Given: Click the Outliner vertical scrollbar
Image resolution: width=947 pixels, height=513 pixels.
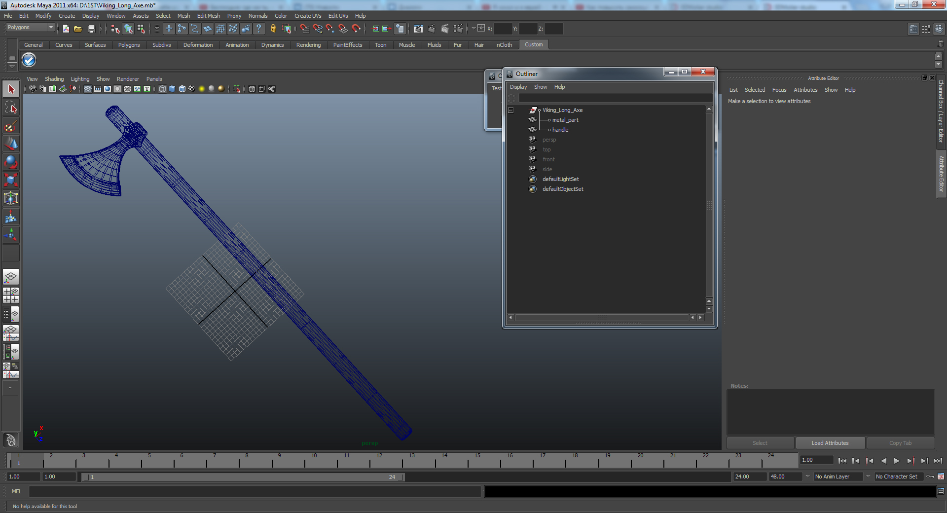Looking at the screenshot, I should (709, 205).
